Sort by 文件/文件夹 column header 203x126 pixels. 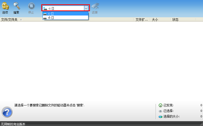67,20
